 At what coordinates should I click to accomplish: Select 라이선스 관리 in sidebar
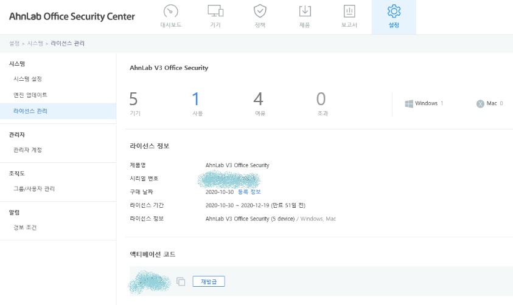click(x=30, y=111)
